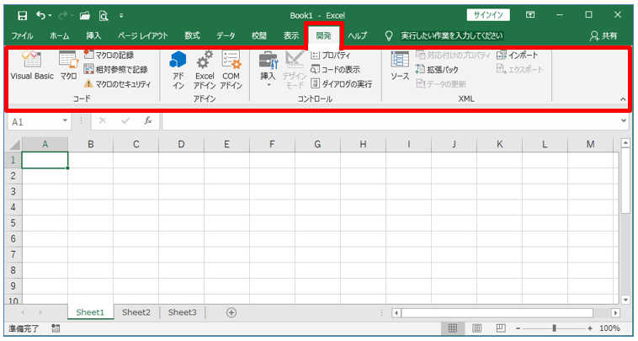The width and height of the screenshot is (638, 341).
Task: Open the ribbon display options icon
Action: click(530, 15)
